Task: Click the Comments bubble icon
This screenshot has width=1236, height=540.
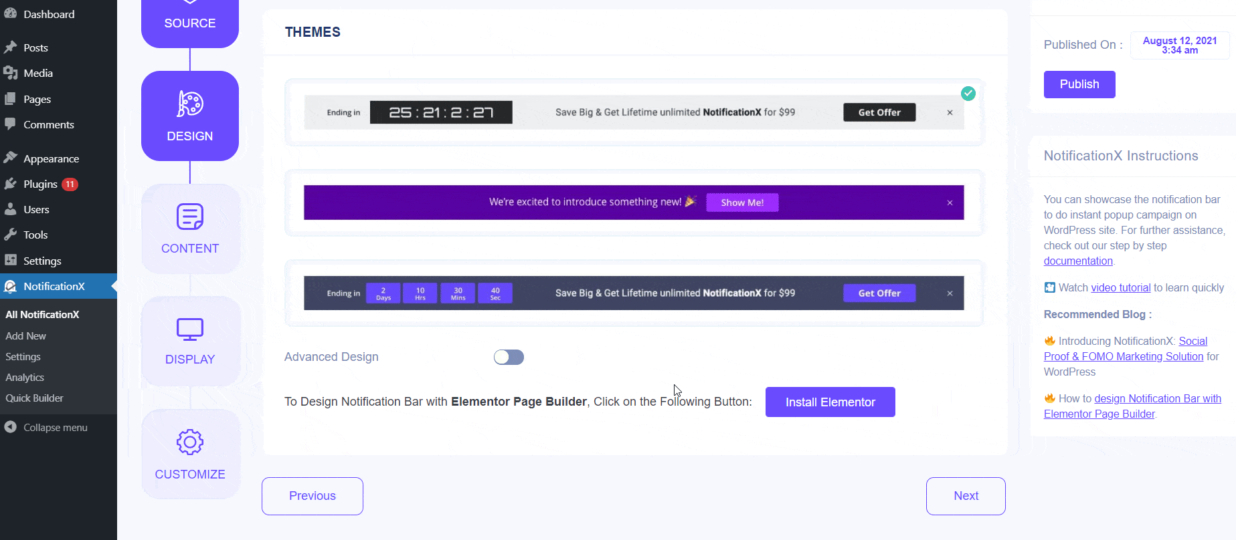Action: [x=10, y=124]
